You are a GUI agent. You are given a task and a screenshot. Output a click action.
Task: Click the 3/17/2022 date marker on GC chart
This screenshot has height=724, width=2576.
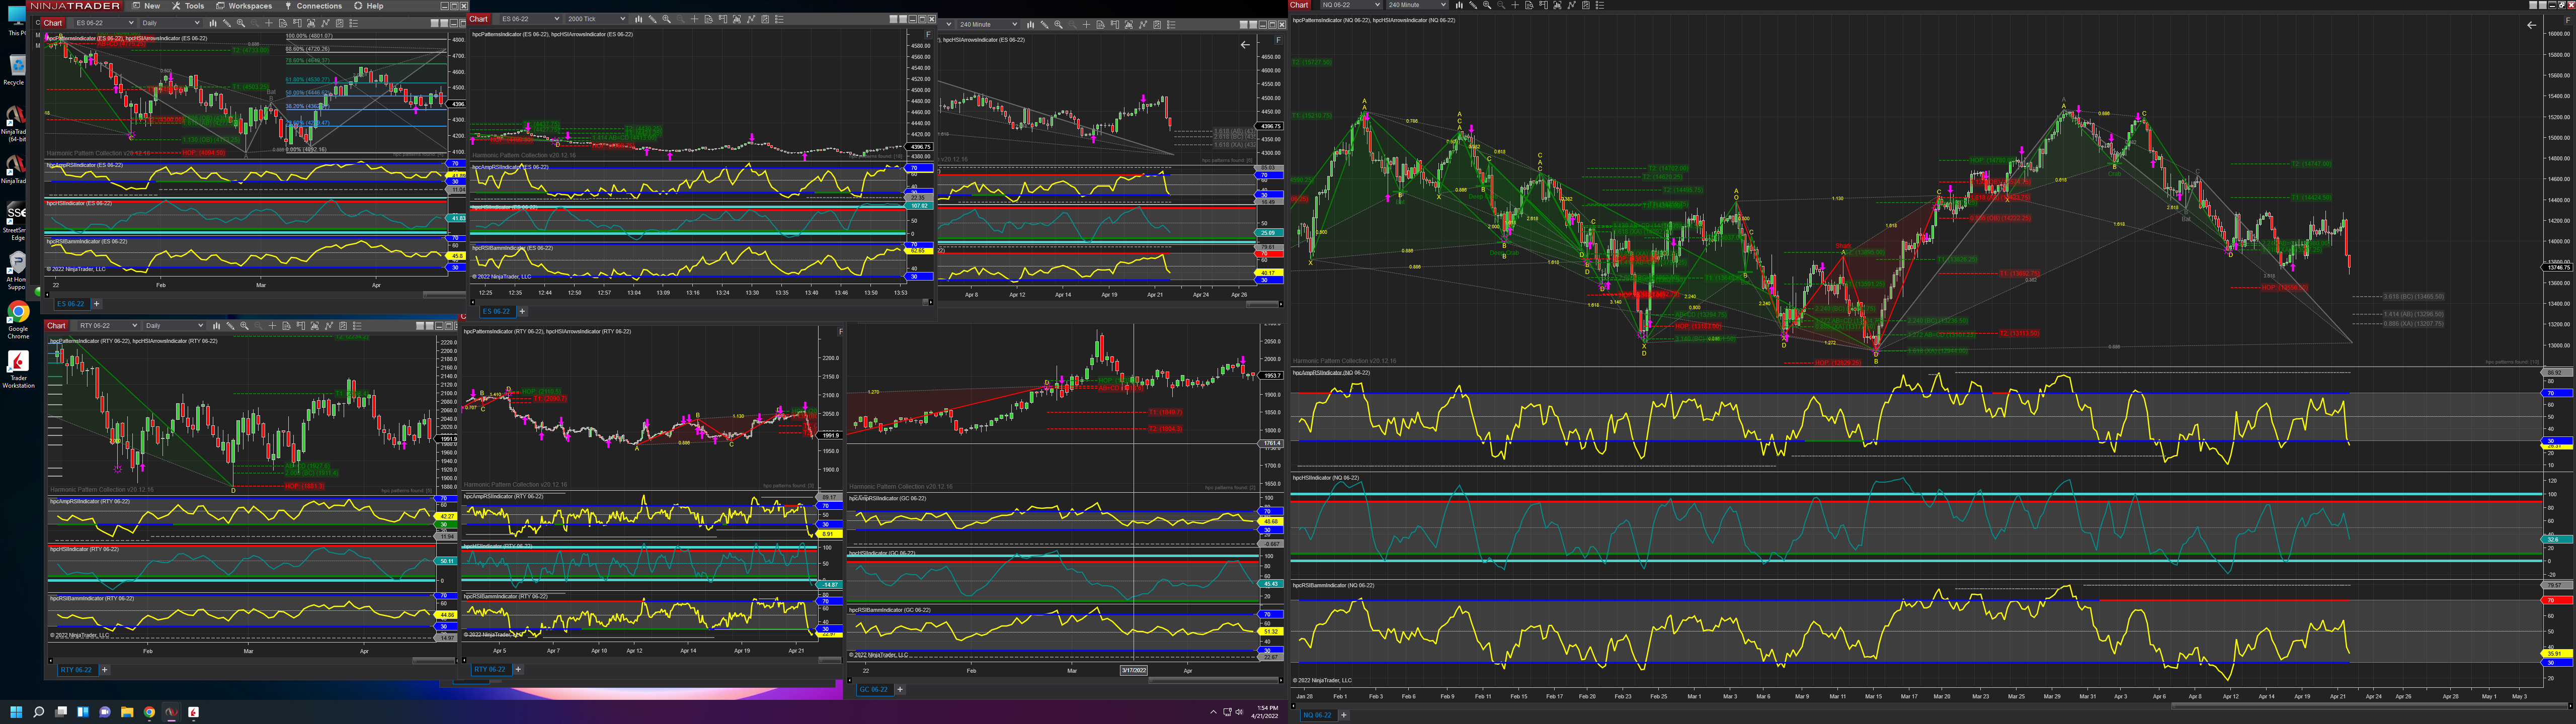[1133, 671]
